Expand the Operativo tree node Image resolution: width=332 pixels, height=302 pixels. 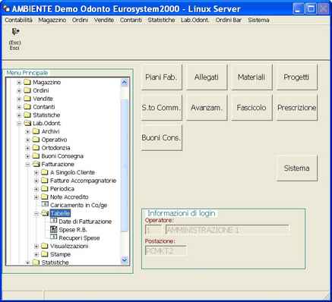tap(28, 140)
